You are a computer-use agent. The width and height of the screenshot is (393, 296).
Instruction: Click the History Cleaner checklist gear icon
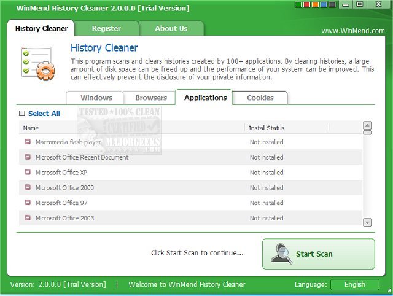click(x=38, y=63)
